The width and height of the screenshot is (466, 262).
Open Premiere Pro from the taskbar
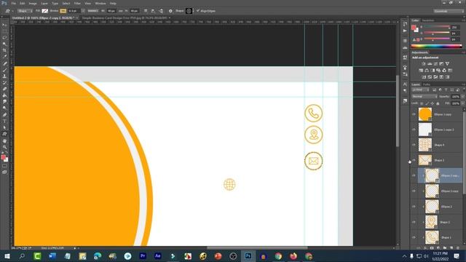(x=143, y=255)
